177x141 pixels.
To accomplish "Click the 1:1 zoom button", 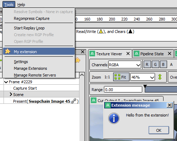I will click(x=107, y=77).
